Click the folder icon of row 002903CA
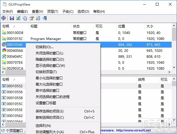The image size is (177, 134). [x=4, y=68]
